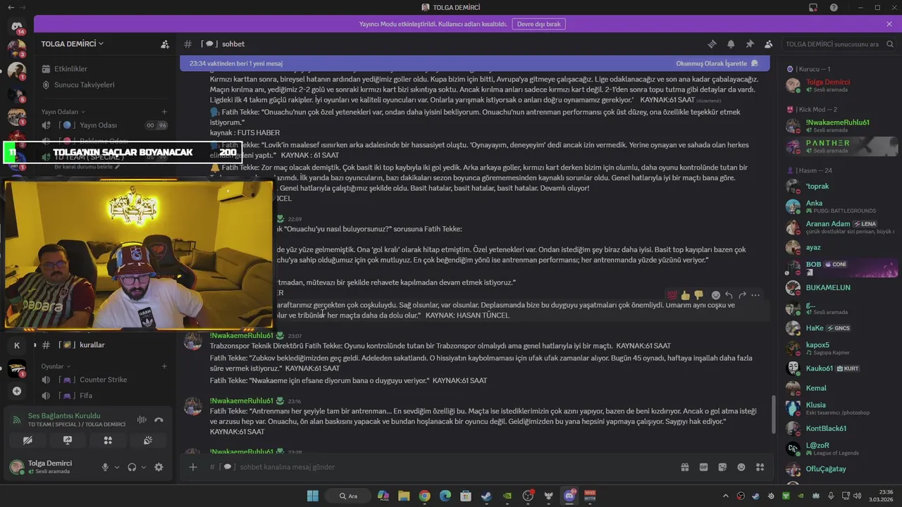This screenshot has width=902, height=507.
Task: Click plus attach button in message bar
Action: (193, 467)
